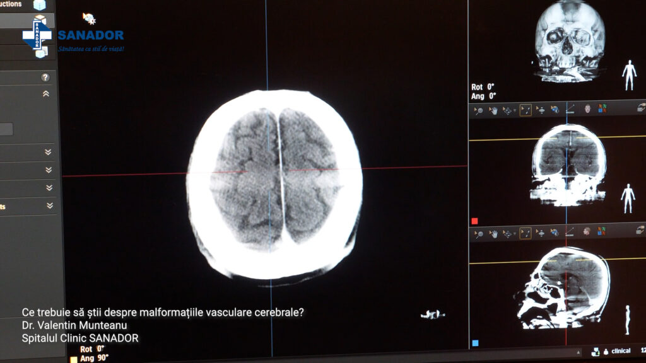Open the help question mark button
Viewport: 646px width, 363px height.
click(45, 78)
